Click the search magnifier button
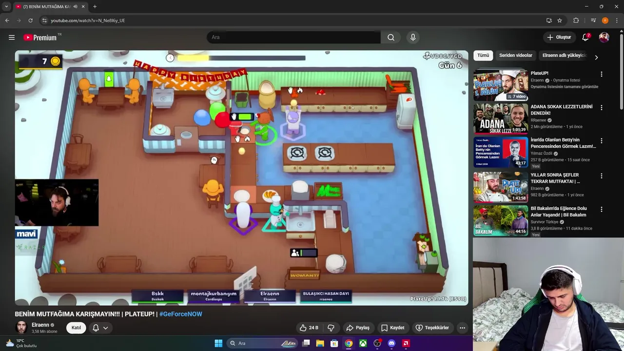The width and height of the screenshot is (624, 351). 391,37
